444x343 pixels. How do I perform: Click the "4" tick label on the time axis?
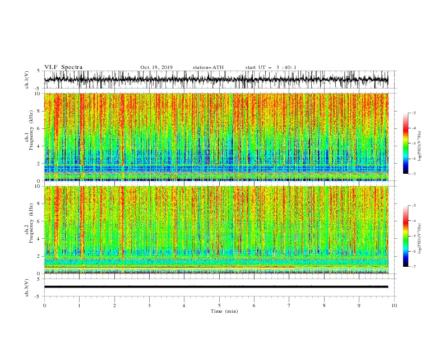[184, 305]
